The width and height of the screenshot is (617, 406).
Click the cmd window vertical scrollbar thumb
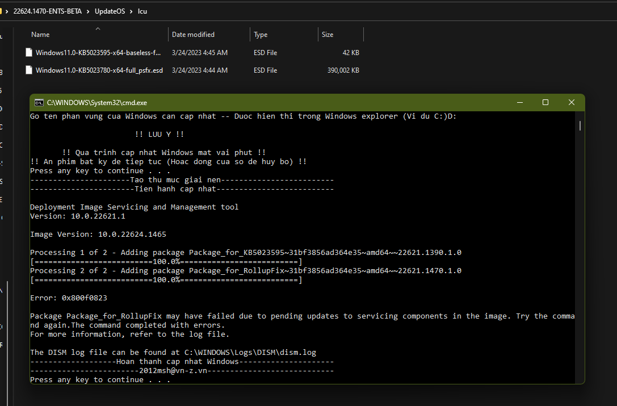tap(580, 125)
